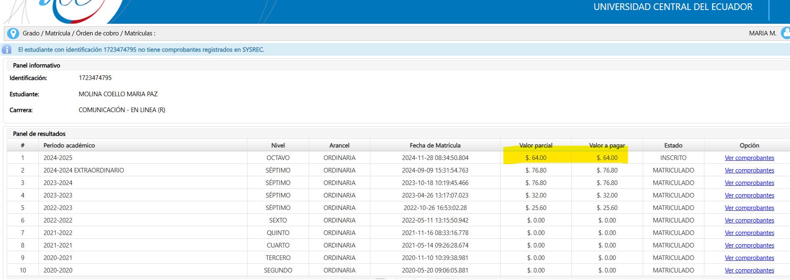
Task: Click the QUINTO level cell
Action: coord(278,233)
